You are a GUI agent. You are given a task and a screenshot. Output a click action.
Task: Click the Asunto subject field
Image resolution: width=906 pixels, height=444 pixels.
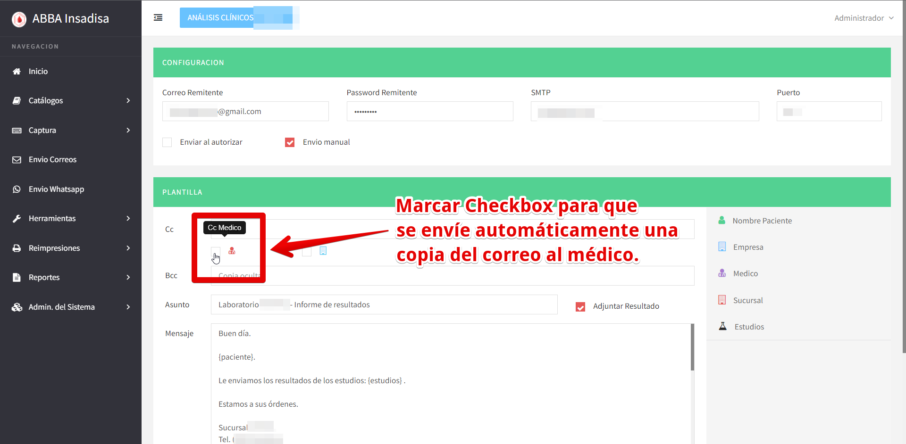(x=384, y=304)
